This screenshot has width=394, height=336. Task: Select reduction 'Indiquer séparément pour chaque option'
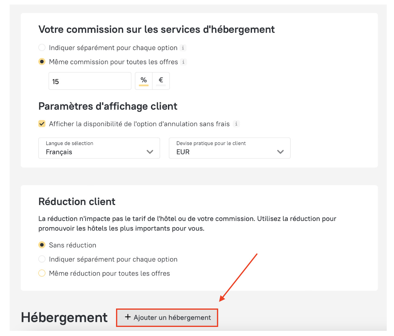click(x=42, y=259)
